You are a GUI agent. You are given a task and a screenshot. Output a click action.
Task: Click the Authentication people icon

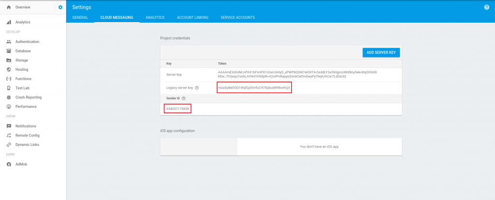(x=9, y=42)
